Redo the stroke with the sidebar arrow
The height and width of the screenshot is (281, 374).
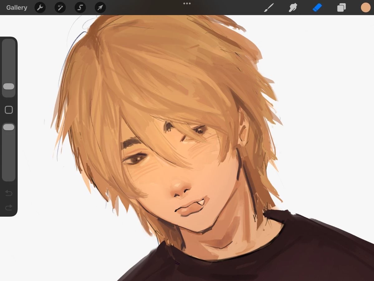pyautogui.click(x=9, y=207)
